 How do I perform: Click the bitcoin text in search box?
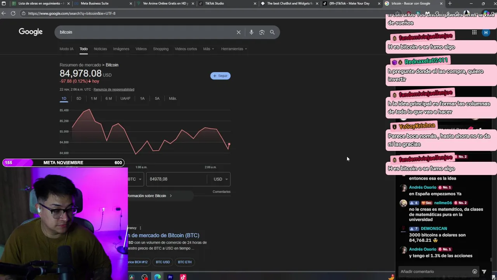66,32
